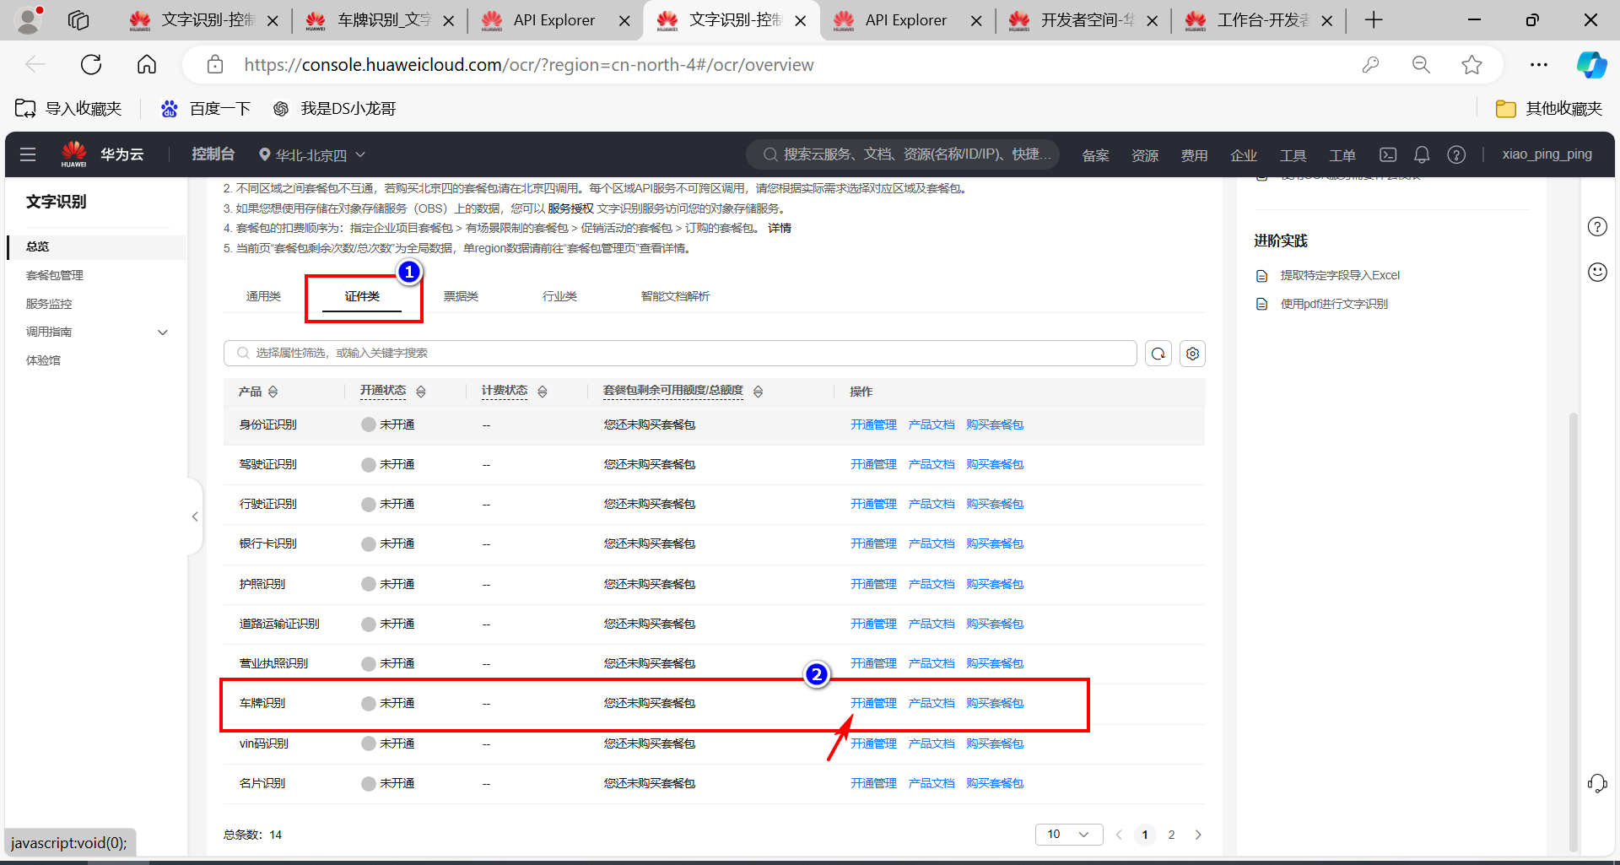Screen dimensions: 1620x865
Task: Open table column settings gear icon
Action: 1192,354
